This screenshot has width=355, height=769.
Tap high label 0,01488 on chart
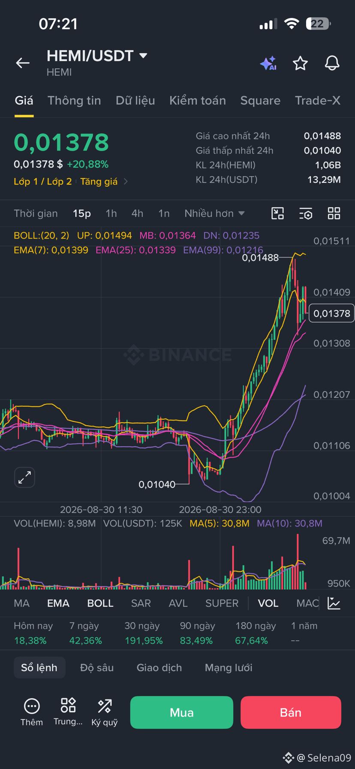pyautogui.click(x=260, y=257)
